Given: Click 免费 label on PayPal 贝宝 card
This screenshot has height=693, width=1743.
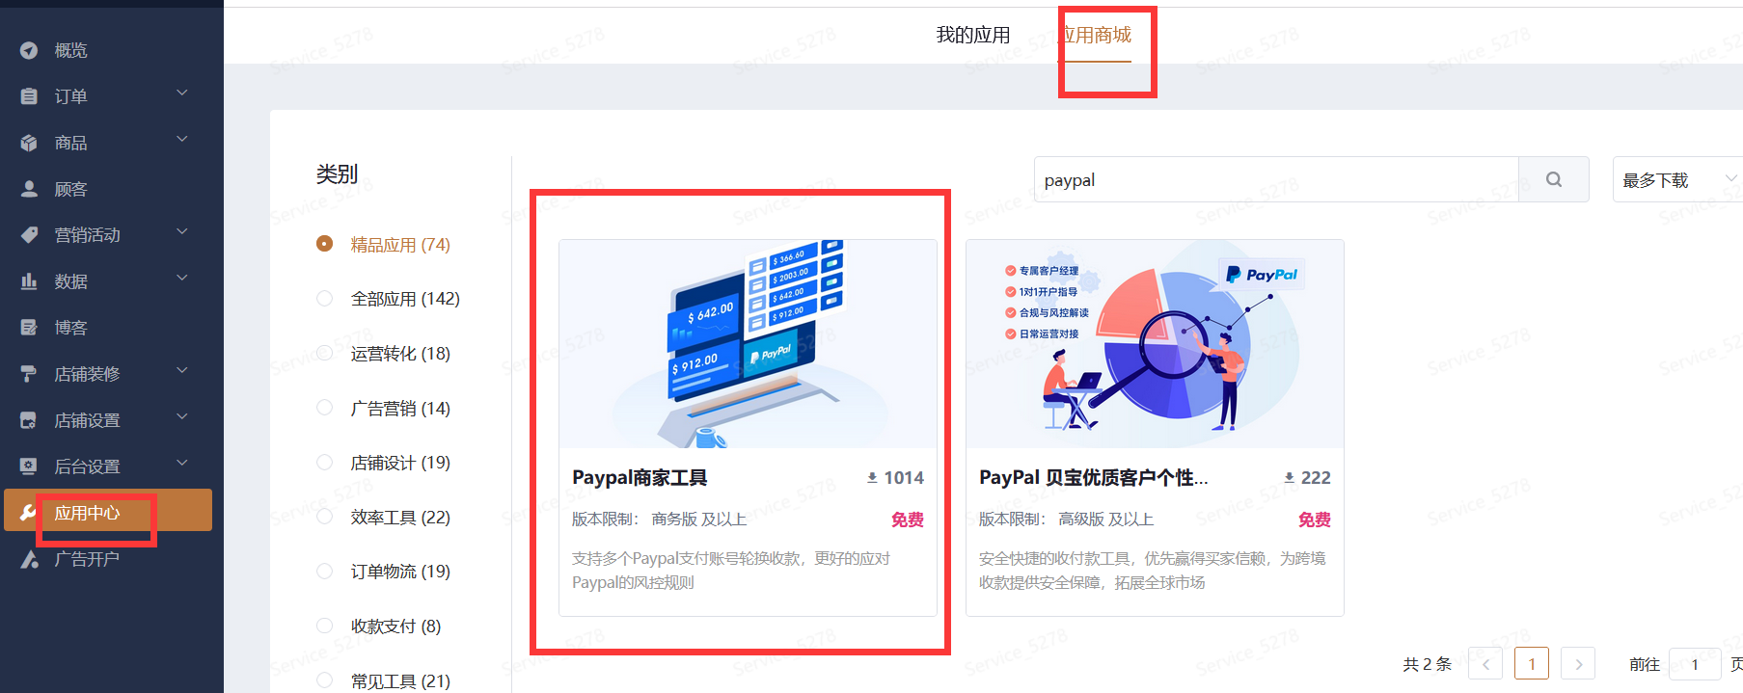Looking at the screenshot, I should [1315, 520].
